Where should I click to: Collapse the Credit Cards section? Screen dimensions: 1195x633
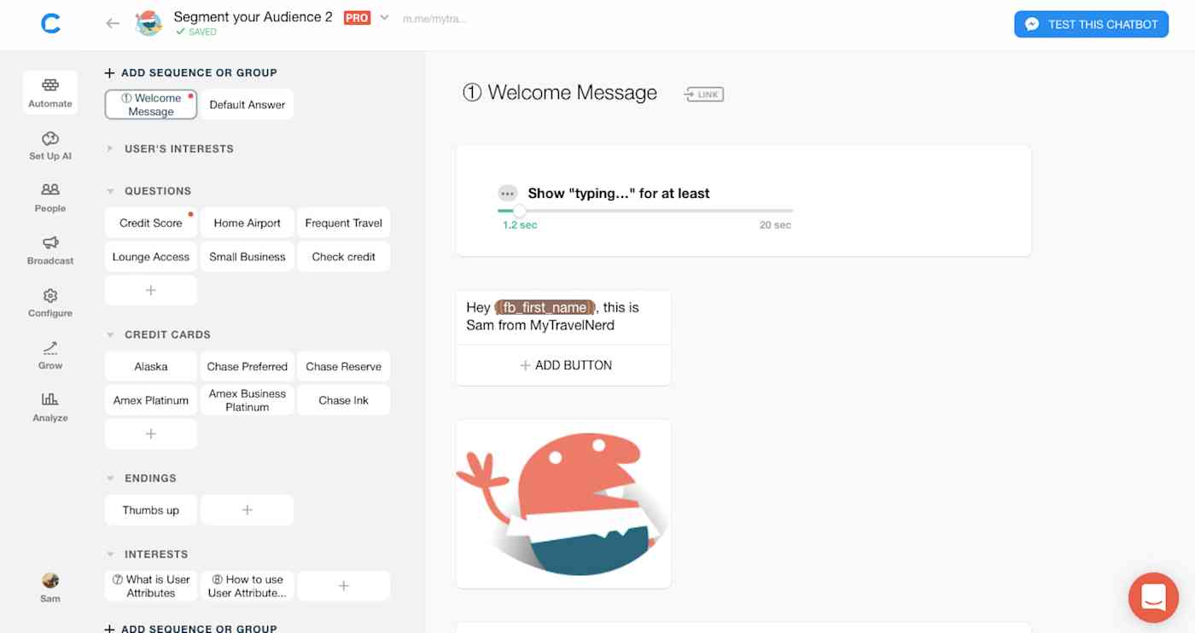coord(108,334)
